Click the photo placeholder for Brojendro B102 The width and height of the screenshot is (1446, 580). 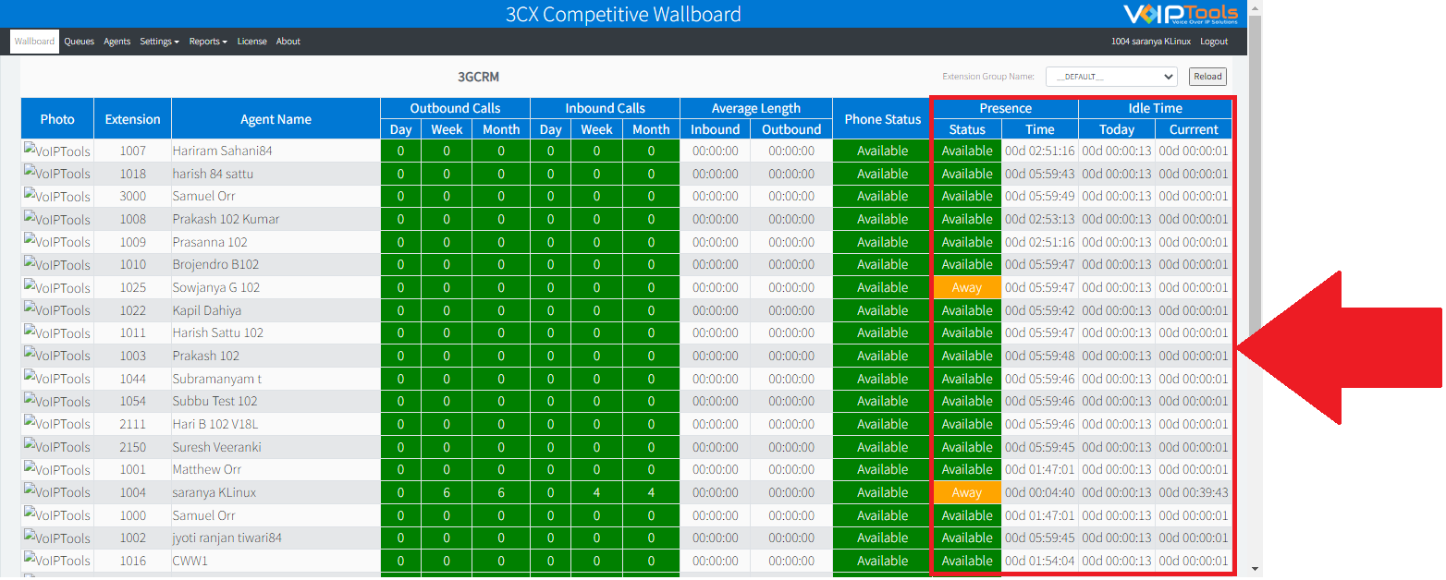click(x=57, y=264)
